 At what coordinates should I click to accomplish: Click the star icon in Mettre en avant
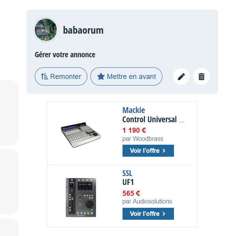coord(101,77)
